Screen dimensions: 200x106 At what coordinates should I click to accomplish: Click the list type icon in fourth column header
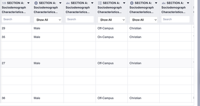coord(100,3)
